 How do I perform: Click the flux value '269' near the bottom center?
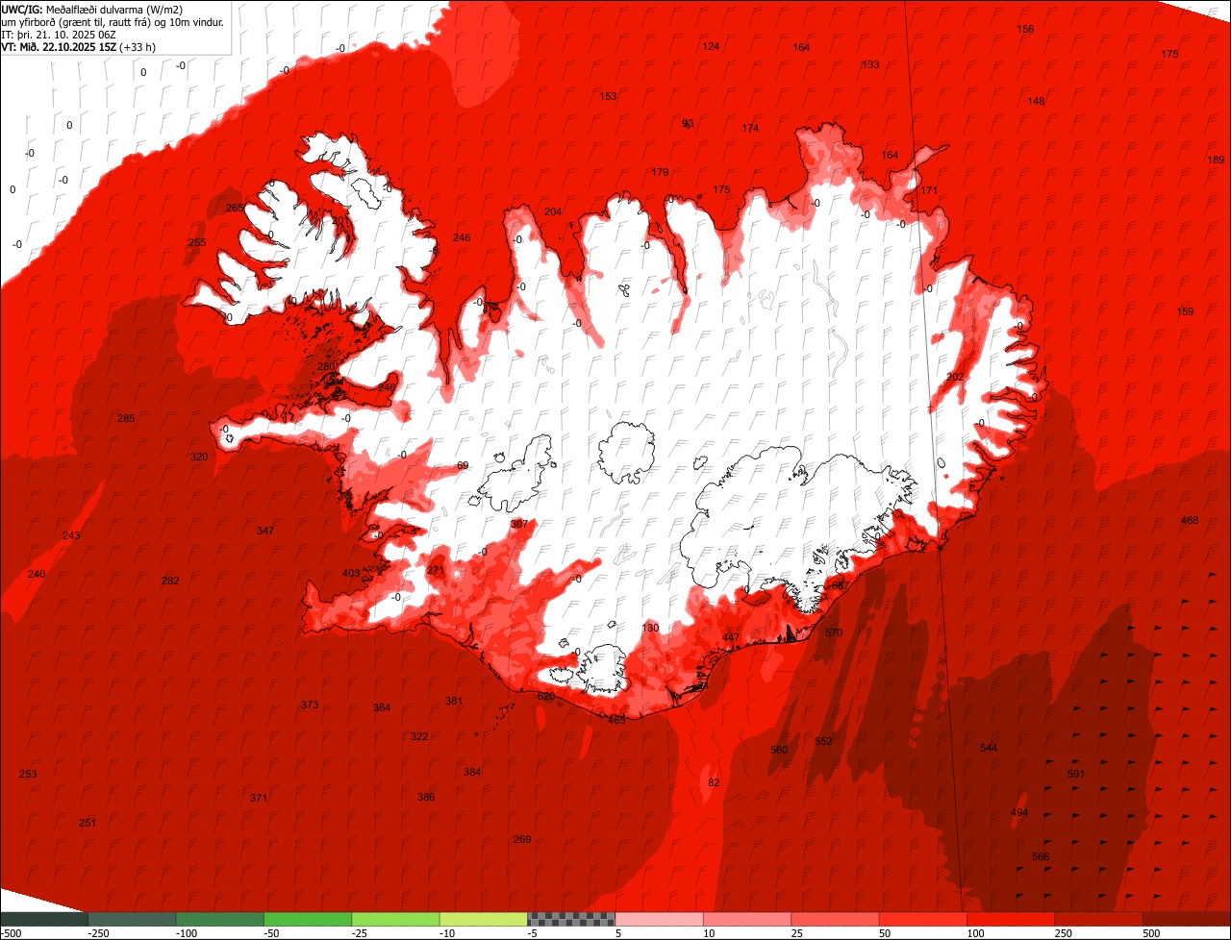click(x=522, y=839)
